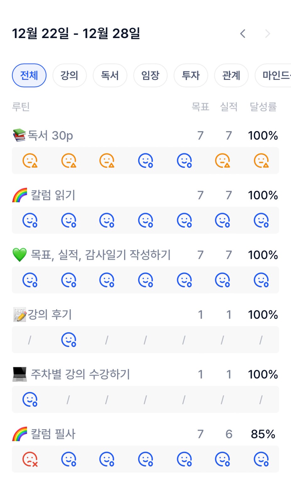The width and height of the screenshot is (291, 478).
Task: Open the 주차별 강의 수강하기 routine
Action: 80,375
